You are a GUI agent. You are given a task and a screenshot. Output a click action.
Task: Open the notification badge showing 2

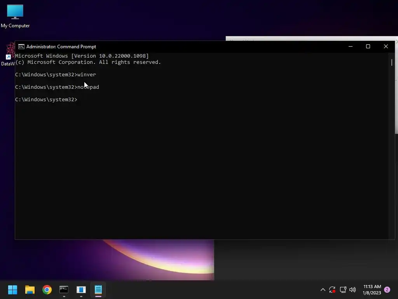[387, 290]
